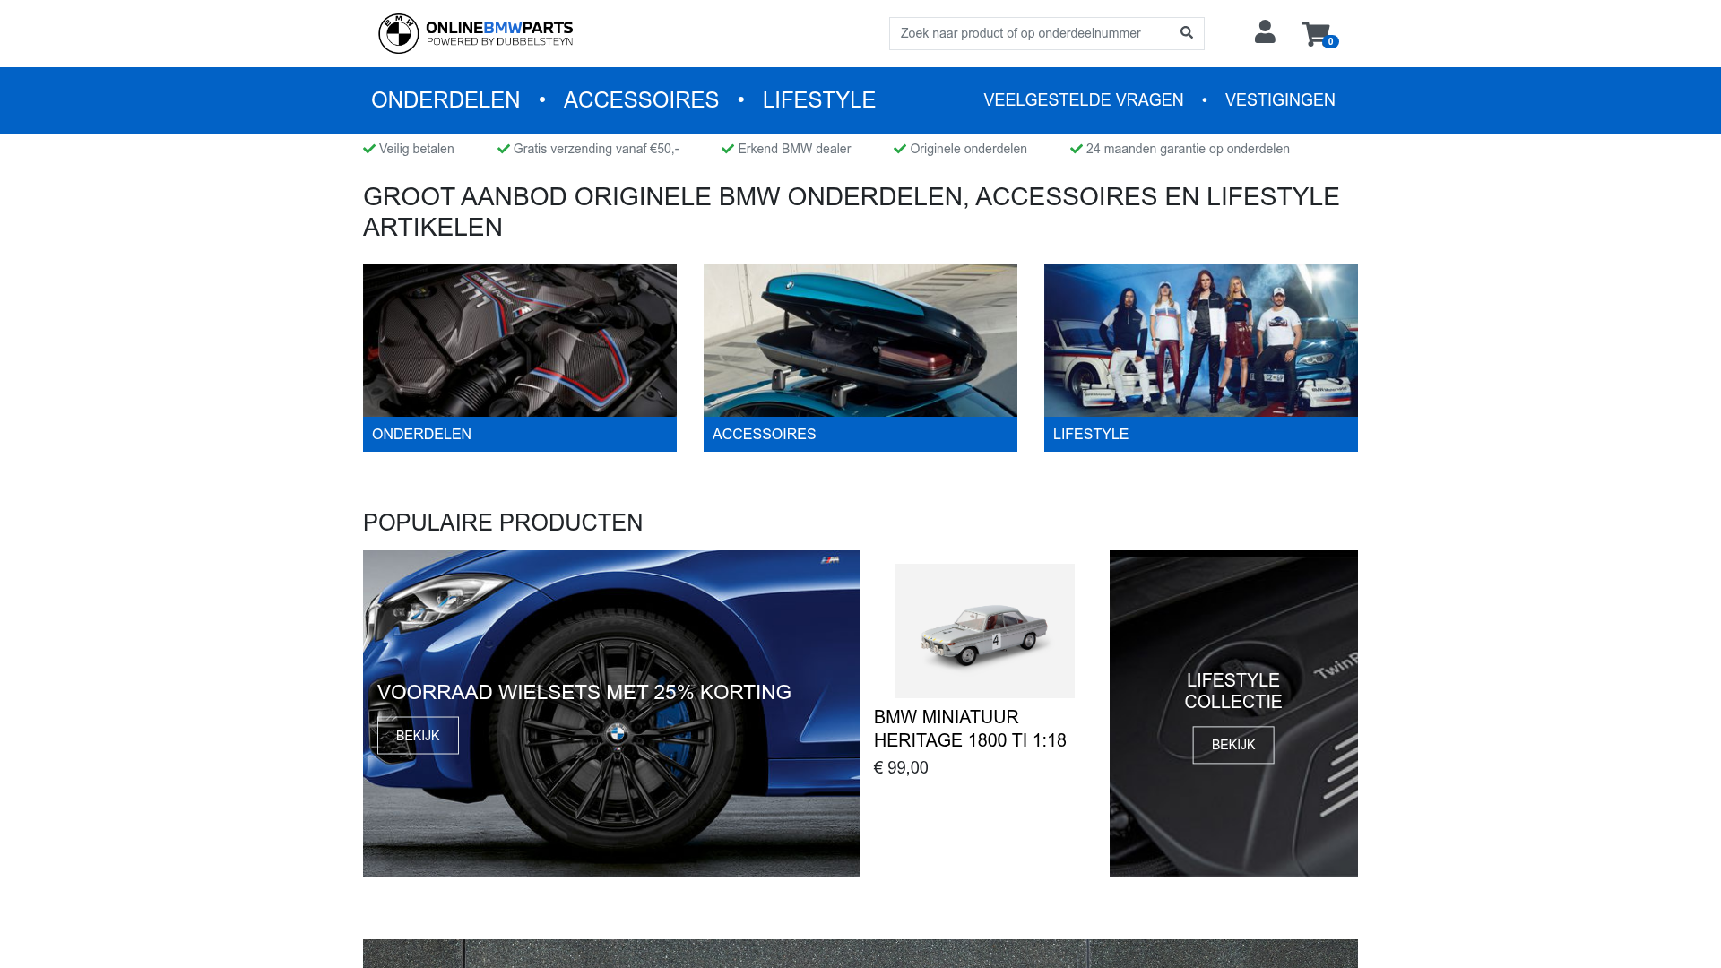
Task: Click the Veilig betalen text
Action: point(417,149)
